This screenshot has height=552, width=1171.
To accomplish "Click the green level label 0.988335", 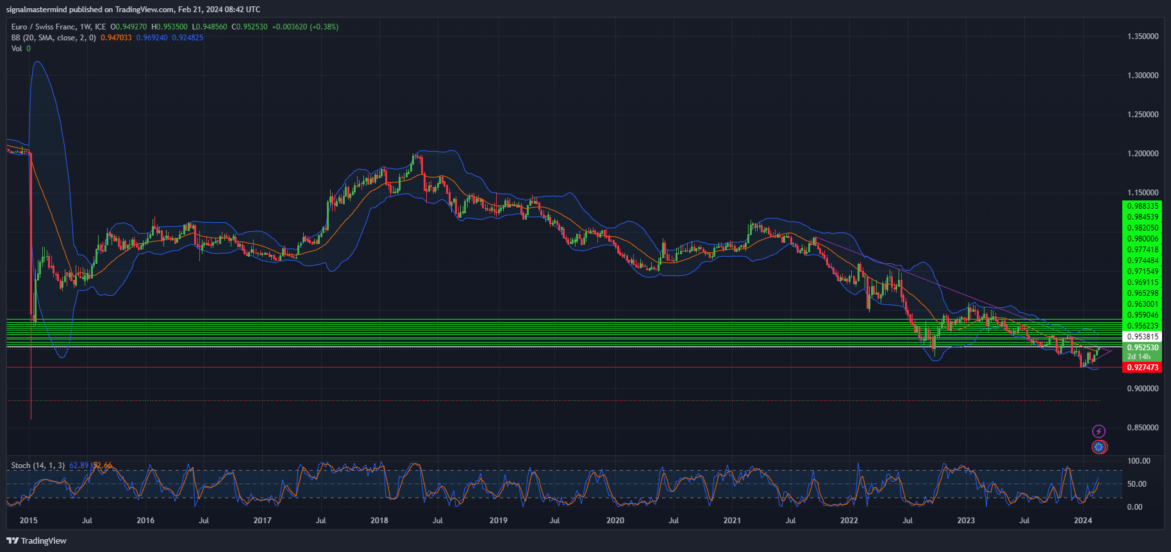I will pyautogui.click(x=1142, y=206).
